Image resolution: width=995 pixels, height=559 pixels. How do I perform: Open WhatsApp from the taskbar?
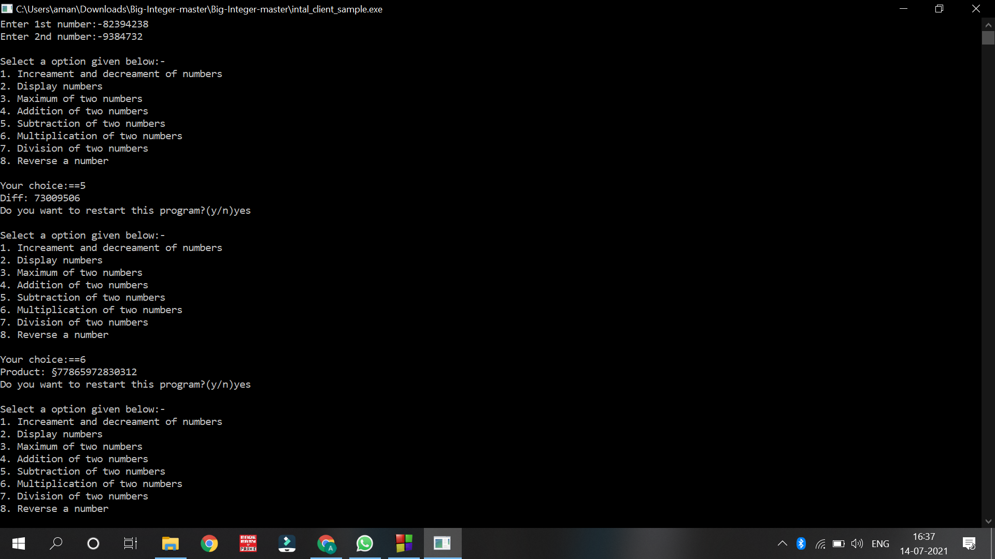pyautogui.click(x=365, y=543)
